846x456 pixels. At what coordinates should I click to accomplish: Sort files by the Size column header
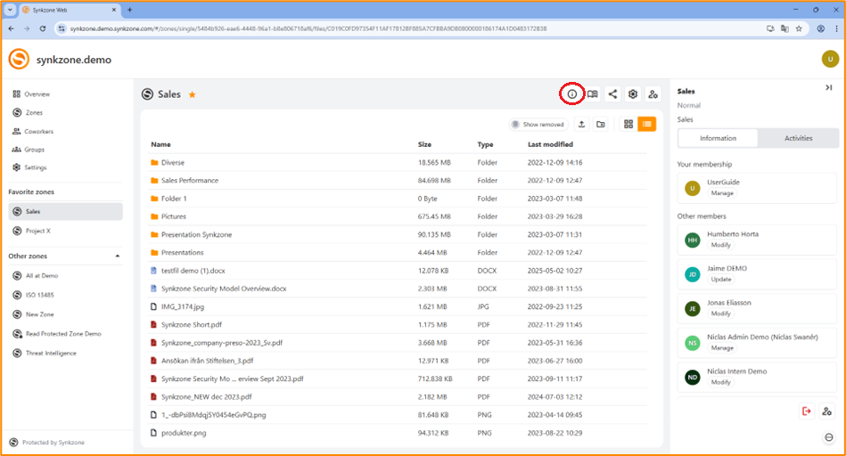424,144
